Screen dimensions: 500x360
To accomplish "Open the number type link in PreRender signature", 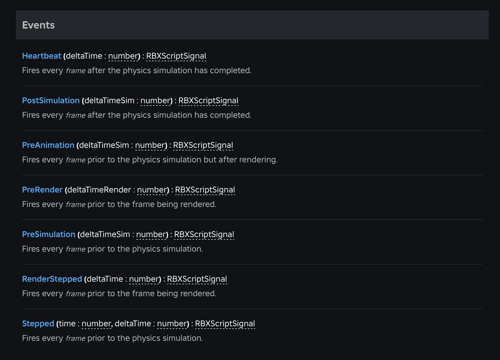I will (x=152, y=190).
